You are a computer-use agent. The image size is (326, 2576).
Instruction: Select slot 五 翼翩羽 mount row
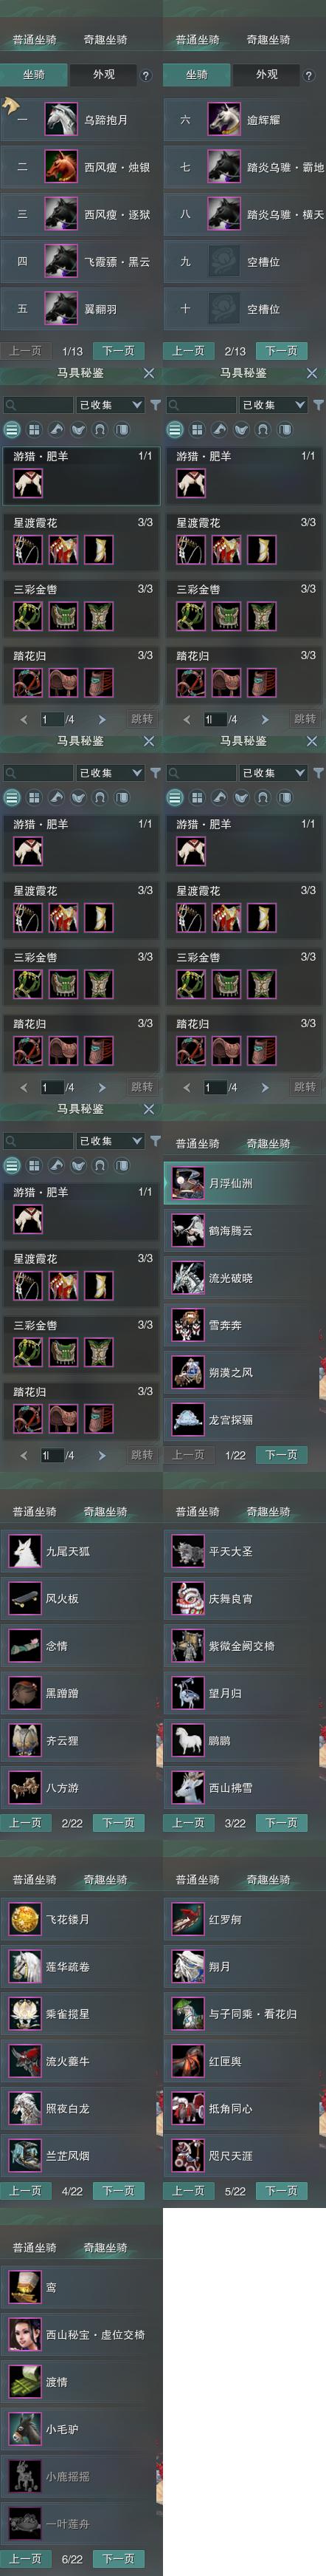[80, 309]
